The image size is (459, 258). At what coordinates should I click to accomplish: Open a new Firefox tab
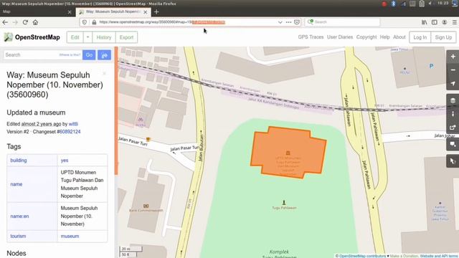point(156,12)
